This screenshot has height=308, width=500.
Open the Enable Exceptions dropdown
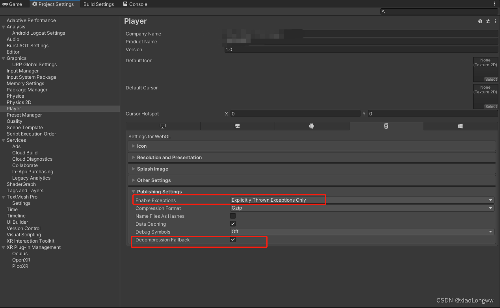(362, 200)
